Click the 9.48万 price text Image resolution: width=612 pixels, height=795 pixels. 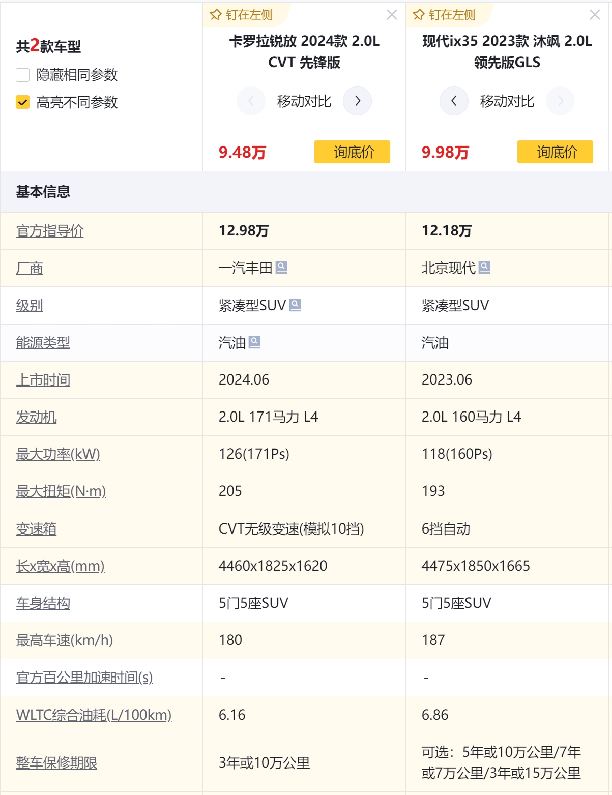[x=242, y=152]
